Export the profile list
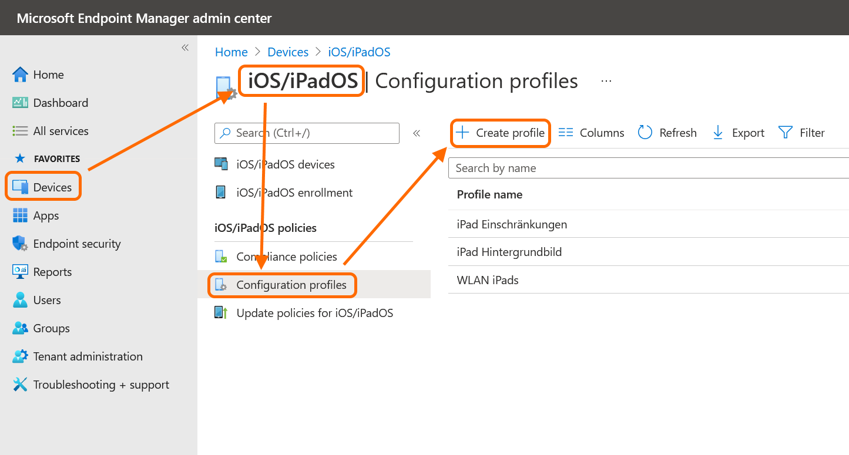 738,133
